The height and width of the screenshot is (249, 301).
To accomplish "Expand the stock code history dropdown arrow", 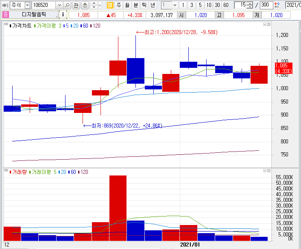I will pyautogui.click(x=59, y=5).
